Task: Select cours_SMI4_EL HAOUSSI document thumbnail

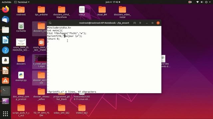Action: coord(21,45)
